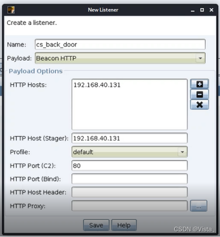The height and width of the screenshot is (237, 220).
Task: Open the Payload dropdown arrow
Action: [200, 58]
